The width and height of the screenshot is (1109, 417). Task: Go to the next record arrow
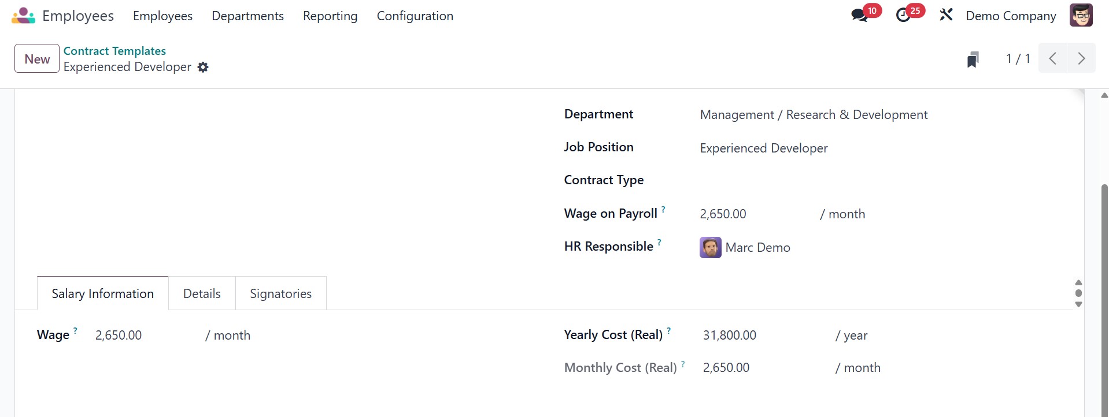(1081, 58)
